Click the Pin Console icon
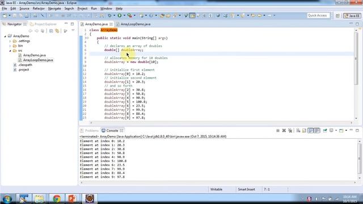 [x=325, y=131]
